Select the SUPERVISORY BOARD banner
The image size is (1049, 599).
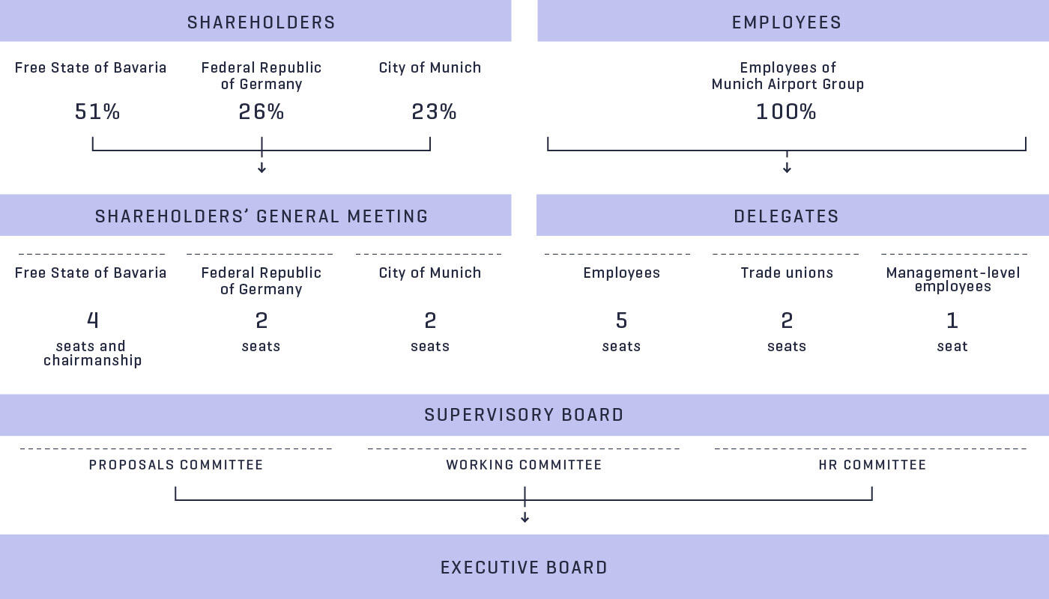pos(524,415)
